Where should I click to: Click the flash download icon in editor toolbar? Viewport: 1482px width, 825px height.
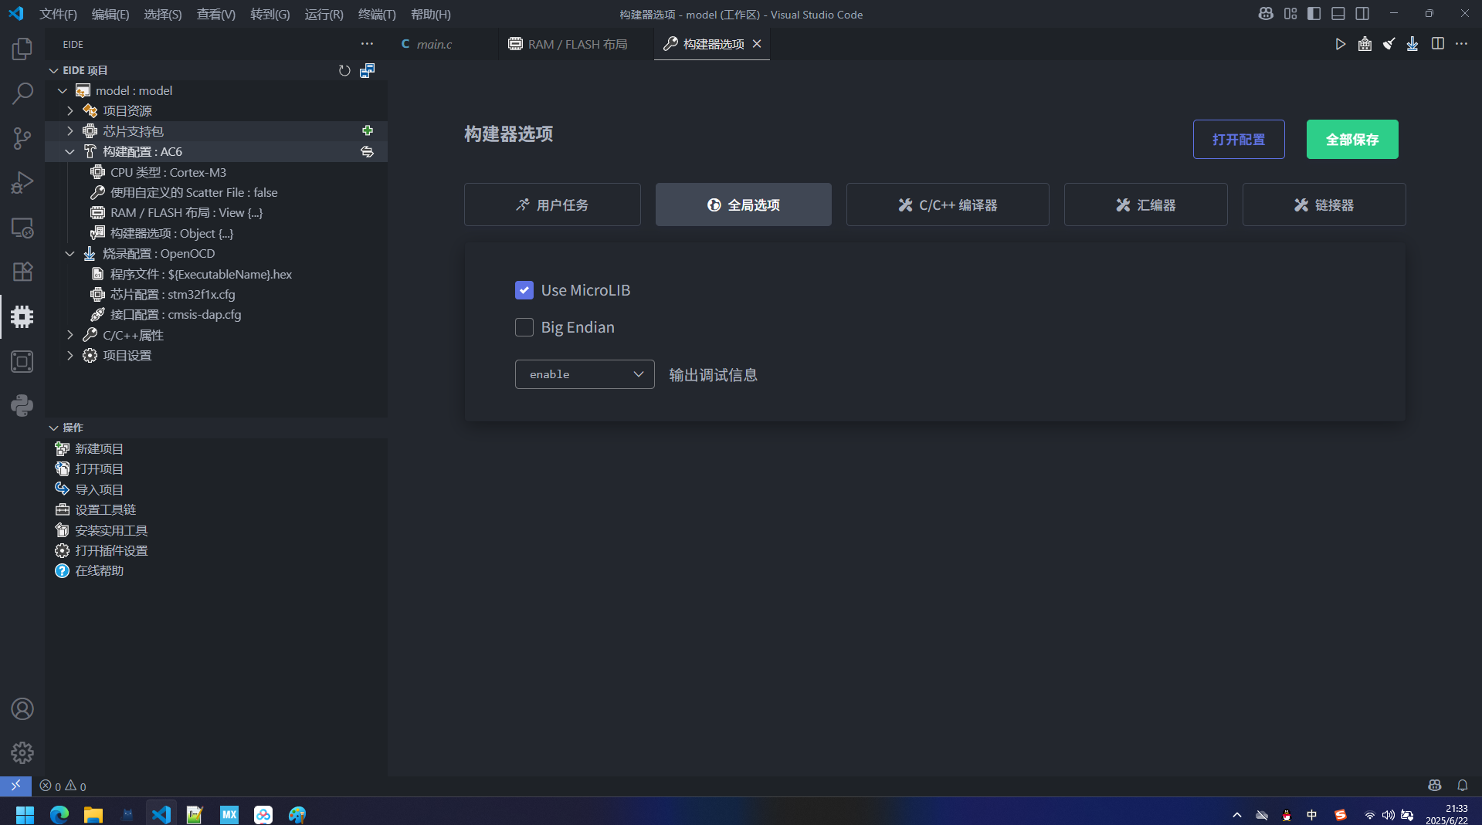[1412, 44]
